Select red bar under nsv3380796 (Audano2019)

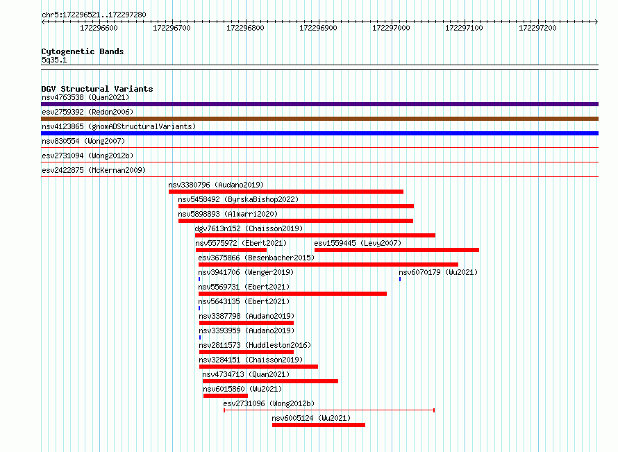(286, 192)
